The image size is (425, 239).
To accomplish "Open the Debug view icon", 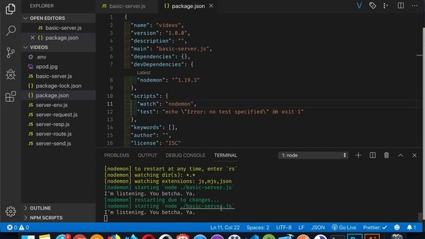I will click(x=11, y=74).
